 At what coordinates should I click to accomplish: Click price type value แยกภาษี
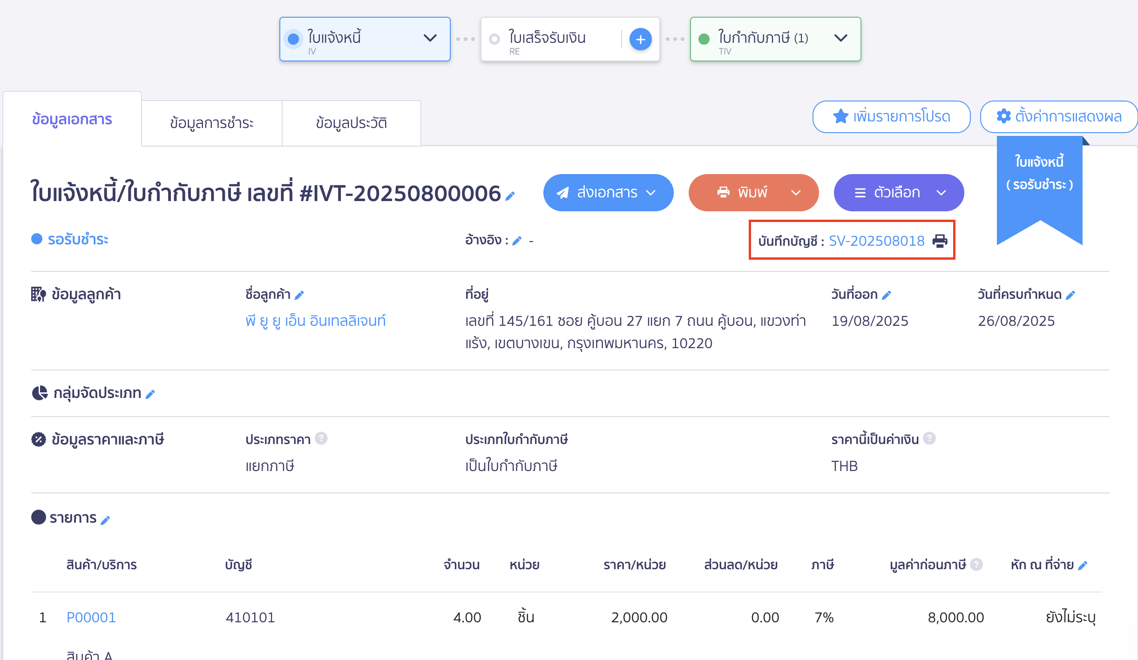270,466
